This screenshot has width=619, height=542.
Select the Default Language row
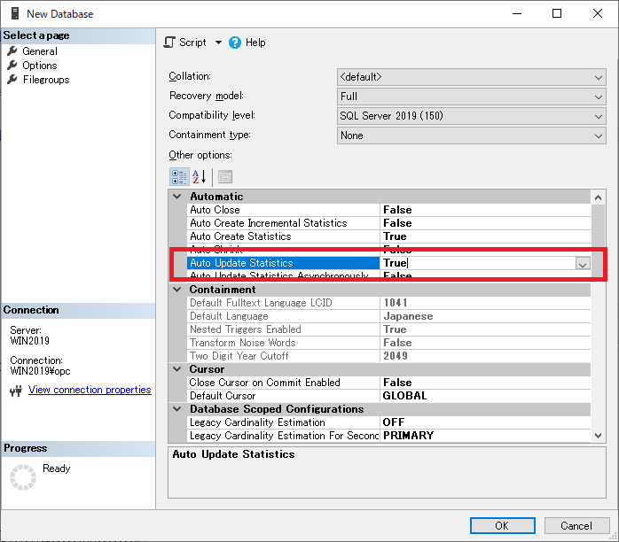click(x=388, y=316)
